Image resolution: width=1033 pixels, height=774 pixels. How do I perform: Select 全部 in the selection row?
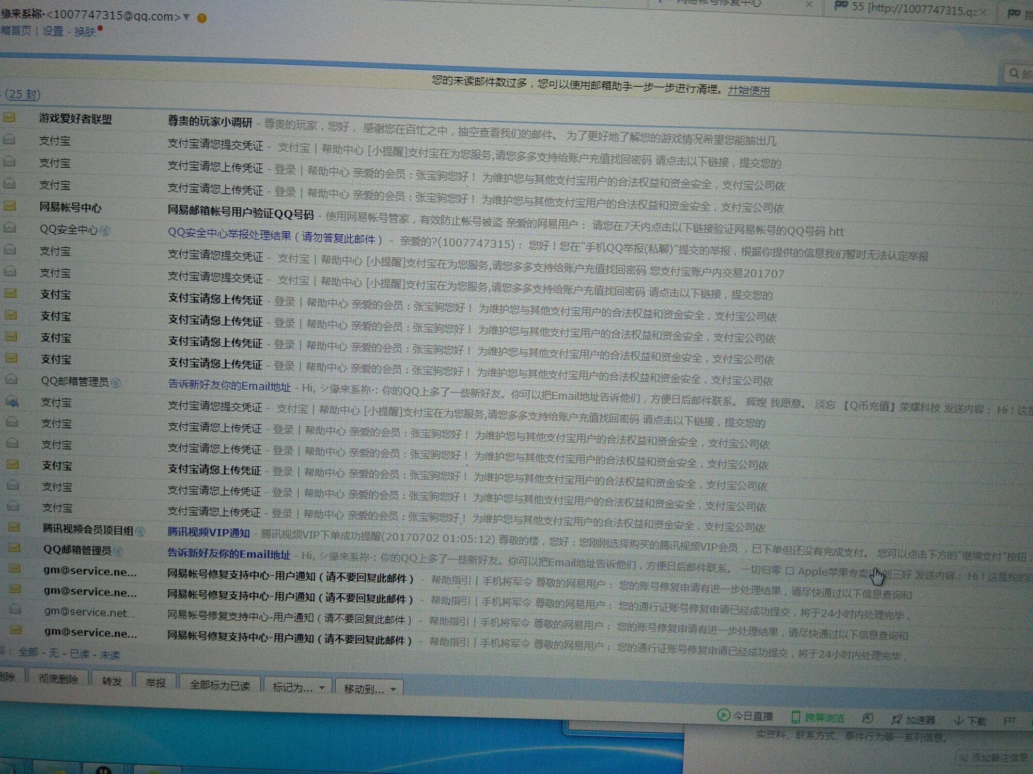[x=28, y=652]
